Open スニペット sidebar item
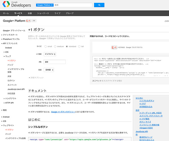Viewport: 169px width, 141px height. (12, 85)
